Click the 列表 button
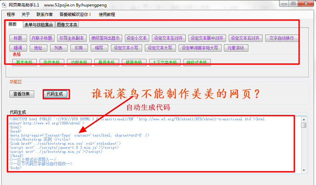 pos(59,48)
